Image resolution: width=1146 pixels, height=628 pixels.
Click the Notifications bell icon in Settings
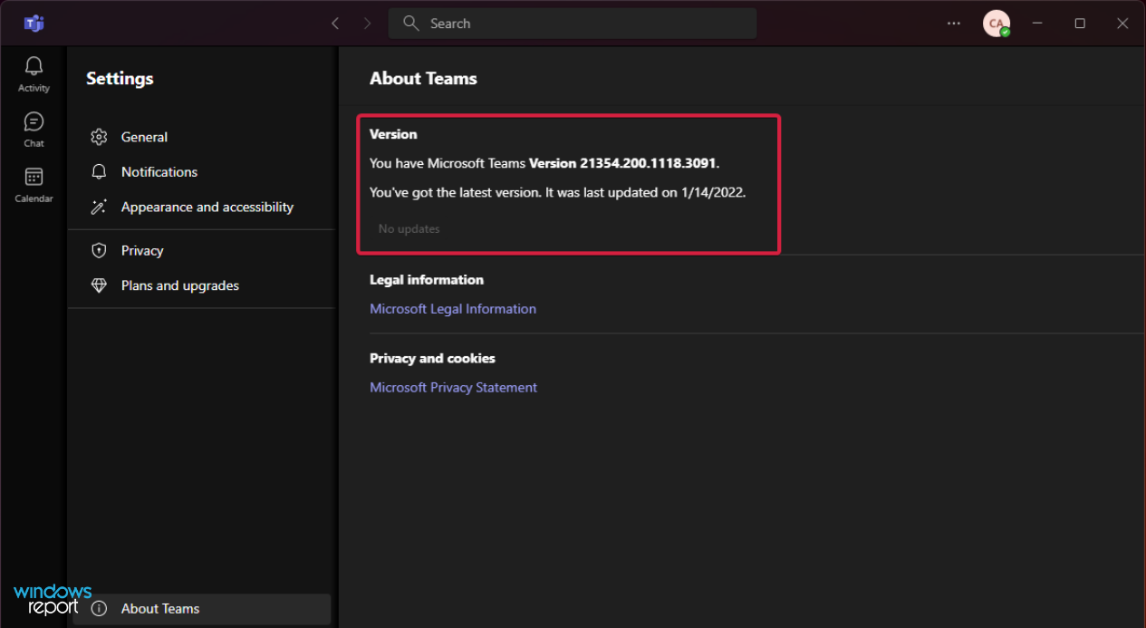point(100,171)
